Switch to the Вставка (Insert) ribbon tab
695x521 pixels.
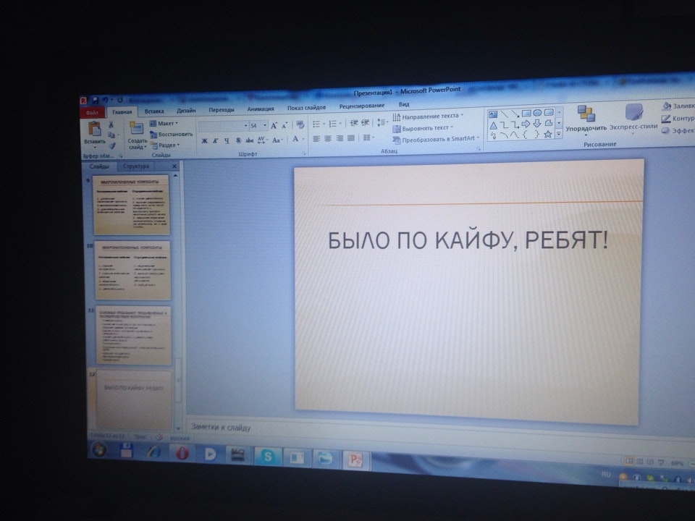point(153,111)
